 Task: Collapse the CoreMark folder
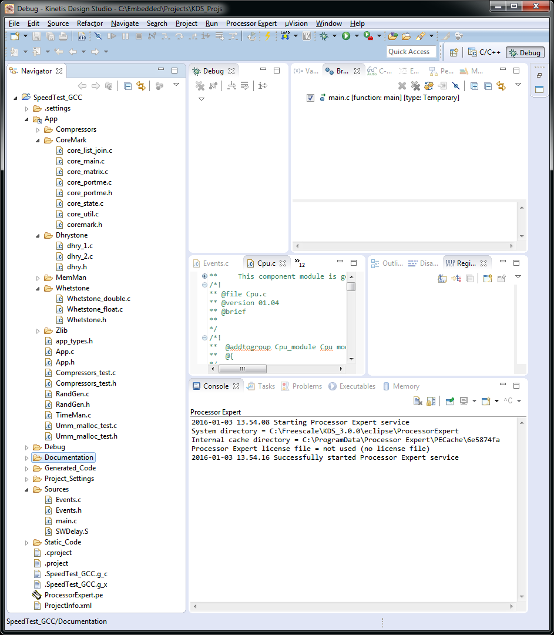coord(38,141)
